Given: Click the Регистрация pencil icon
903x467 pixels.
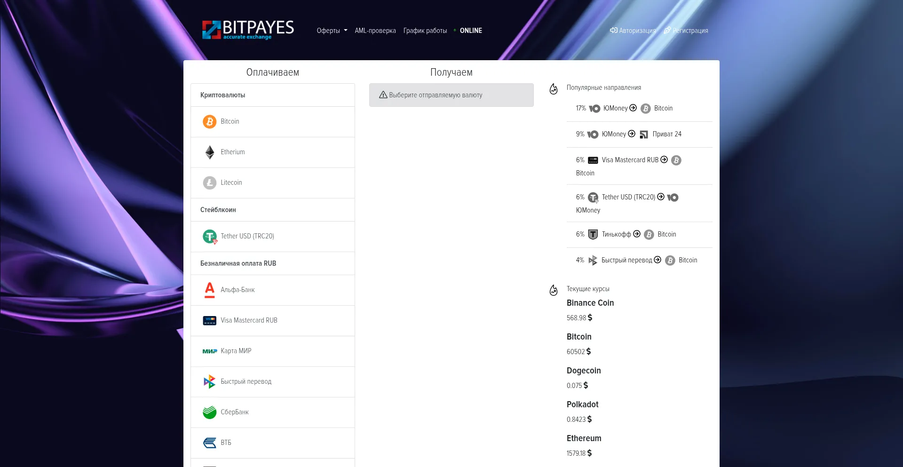Looking at the screenshot, I should click(667, 30).
